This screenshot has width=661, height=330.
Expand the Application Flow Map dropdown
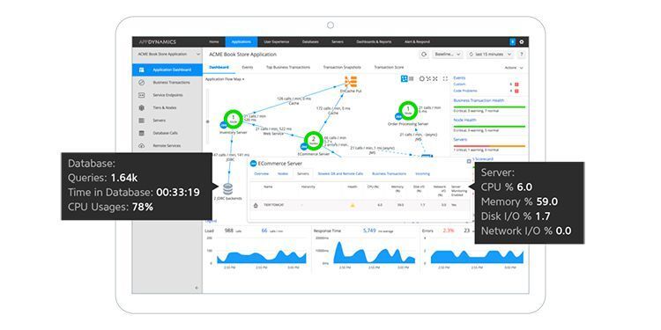pos(225,79)
